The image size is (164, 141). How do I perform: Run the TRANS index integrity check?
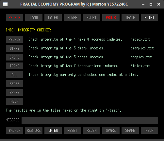pos(14,66)
